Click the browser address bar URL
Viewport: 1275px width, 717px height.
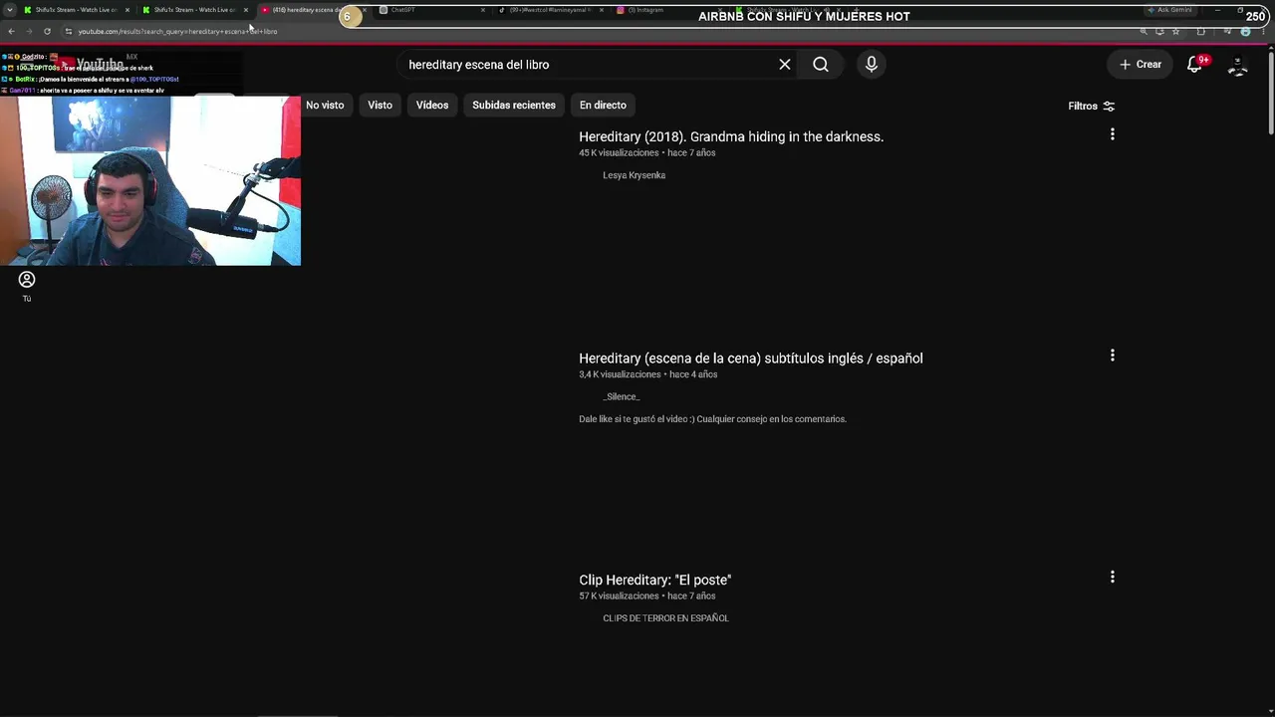[x=177, y=31]
